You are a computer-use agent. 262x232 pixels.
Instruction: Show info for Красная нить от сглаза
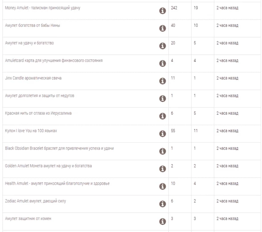tap(162, 116)
